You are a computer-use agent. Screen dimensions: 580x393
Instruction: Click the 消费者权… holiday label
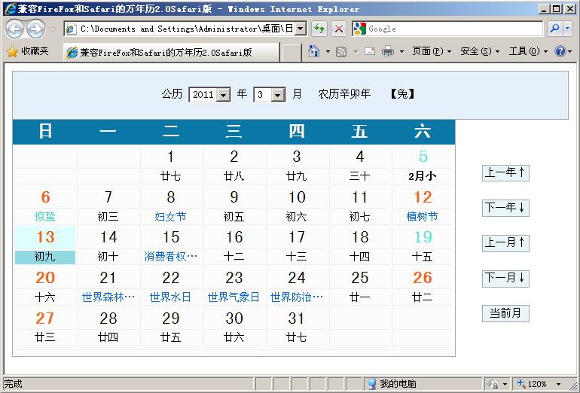point(170,257)
